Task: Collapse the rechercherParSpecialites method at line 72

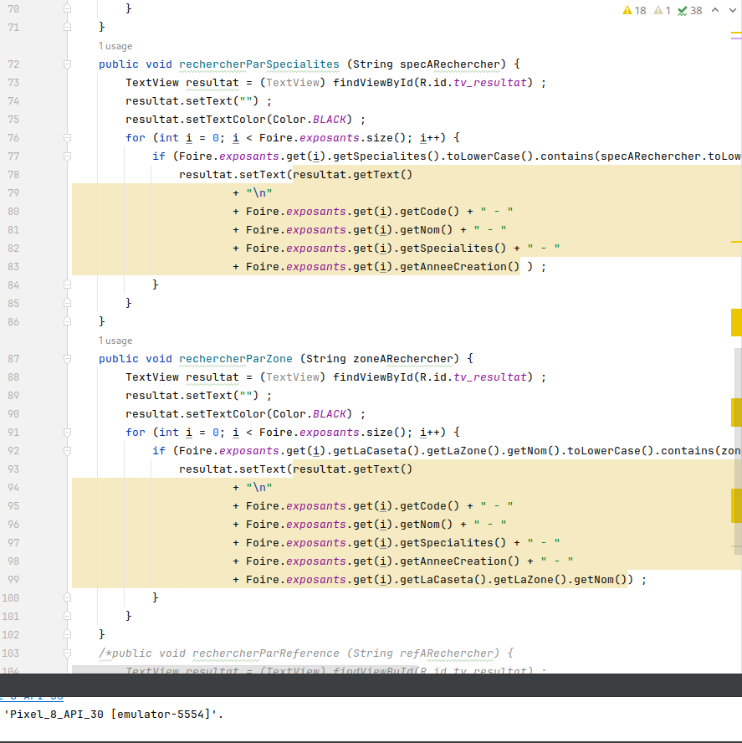Action: click(x=67, y=64)
